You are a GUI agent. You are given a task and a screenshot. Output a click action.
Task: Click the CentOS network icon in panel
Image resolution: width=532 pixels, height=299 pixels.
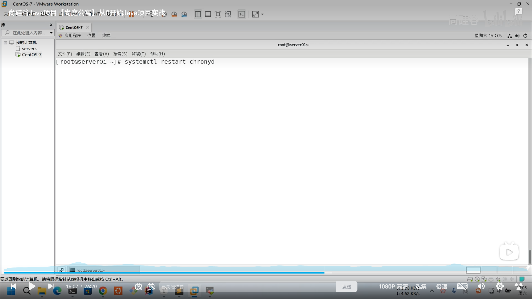(x=510, y=36)
